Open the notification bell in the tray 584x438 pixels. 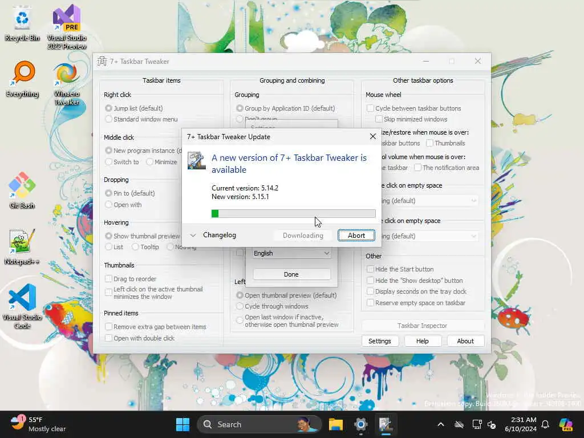click(545, 424)
